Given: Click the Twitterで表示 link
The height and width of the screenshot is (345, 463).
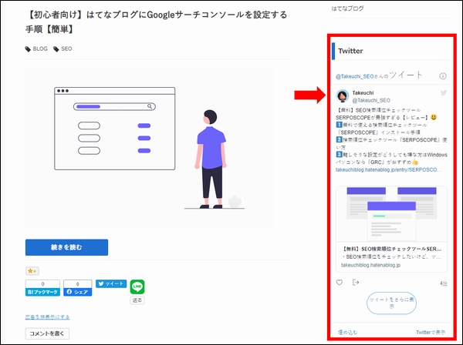Looking at the screenshot, I should coord(431,333).
